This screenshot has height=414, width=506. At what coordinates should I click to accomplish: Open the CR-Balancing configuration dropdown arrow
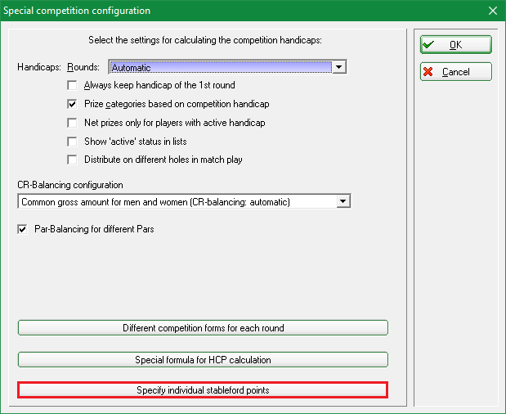[x=343, y=201]
